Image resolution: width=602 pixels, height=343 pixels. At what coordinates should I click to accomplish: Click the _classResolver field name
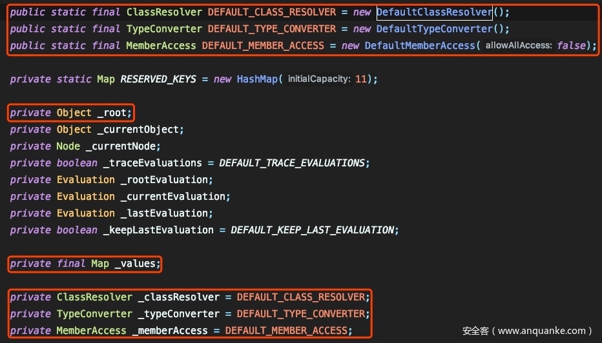178,297
